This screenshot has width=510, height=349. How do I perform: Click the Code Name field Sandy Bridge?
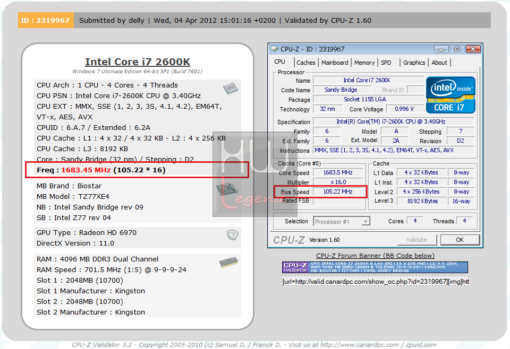(342, 90)
